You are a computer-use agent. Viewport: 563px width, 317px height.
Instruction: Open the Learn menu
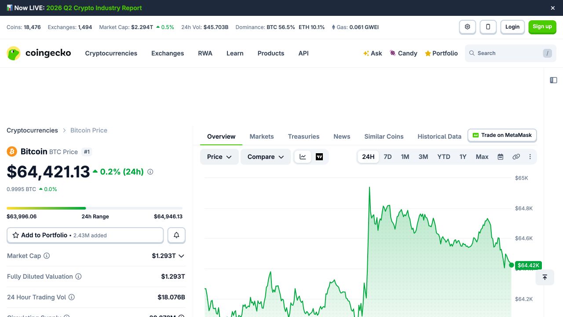pos(235,53)
